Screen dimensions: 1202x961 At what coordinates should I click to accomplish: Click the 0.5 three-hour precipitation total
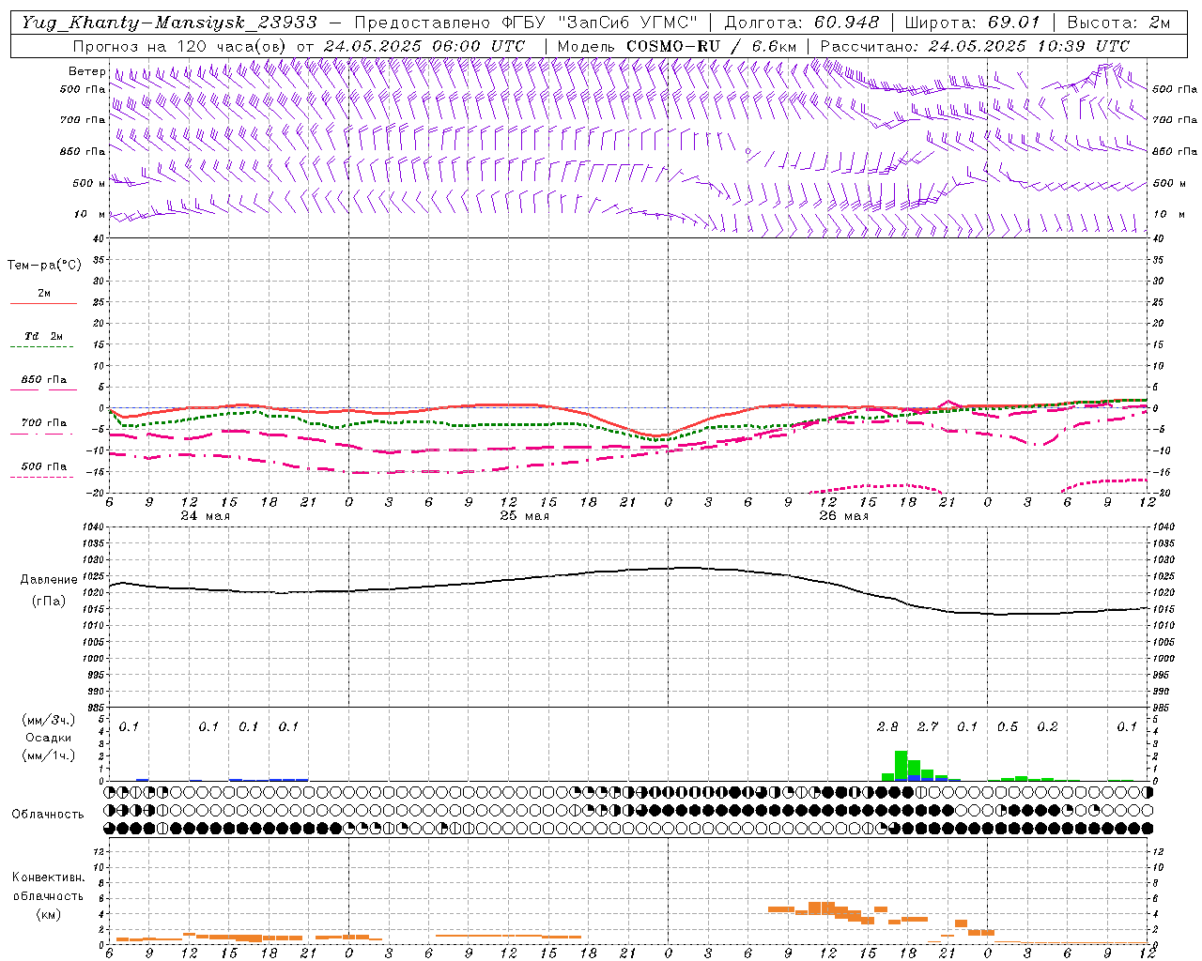coord(1008,726)
